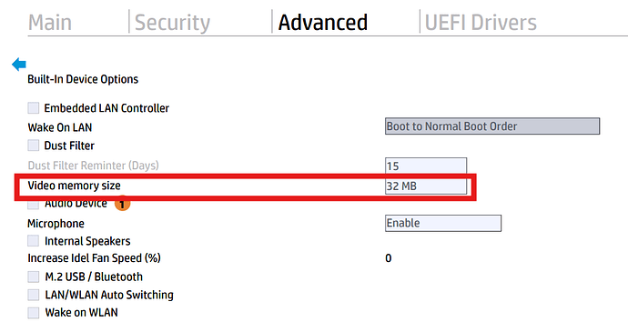628x332 pixels.
Task: Select the Advanced tab
Action: (x=323, y=23)
